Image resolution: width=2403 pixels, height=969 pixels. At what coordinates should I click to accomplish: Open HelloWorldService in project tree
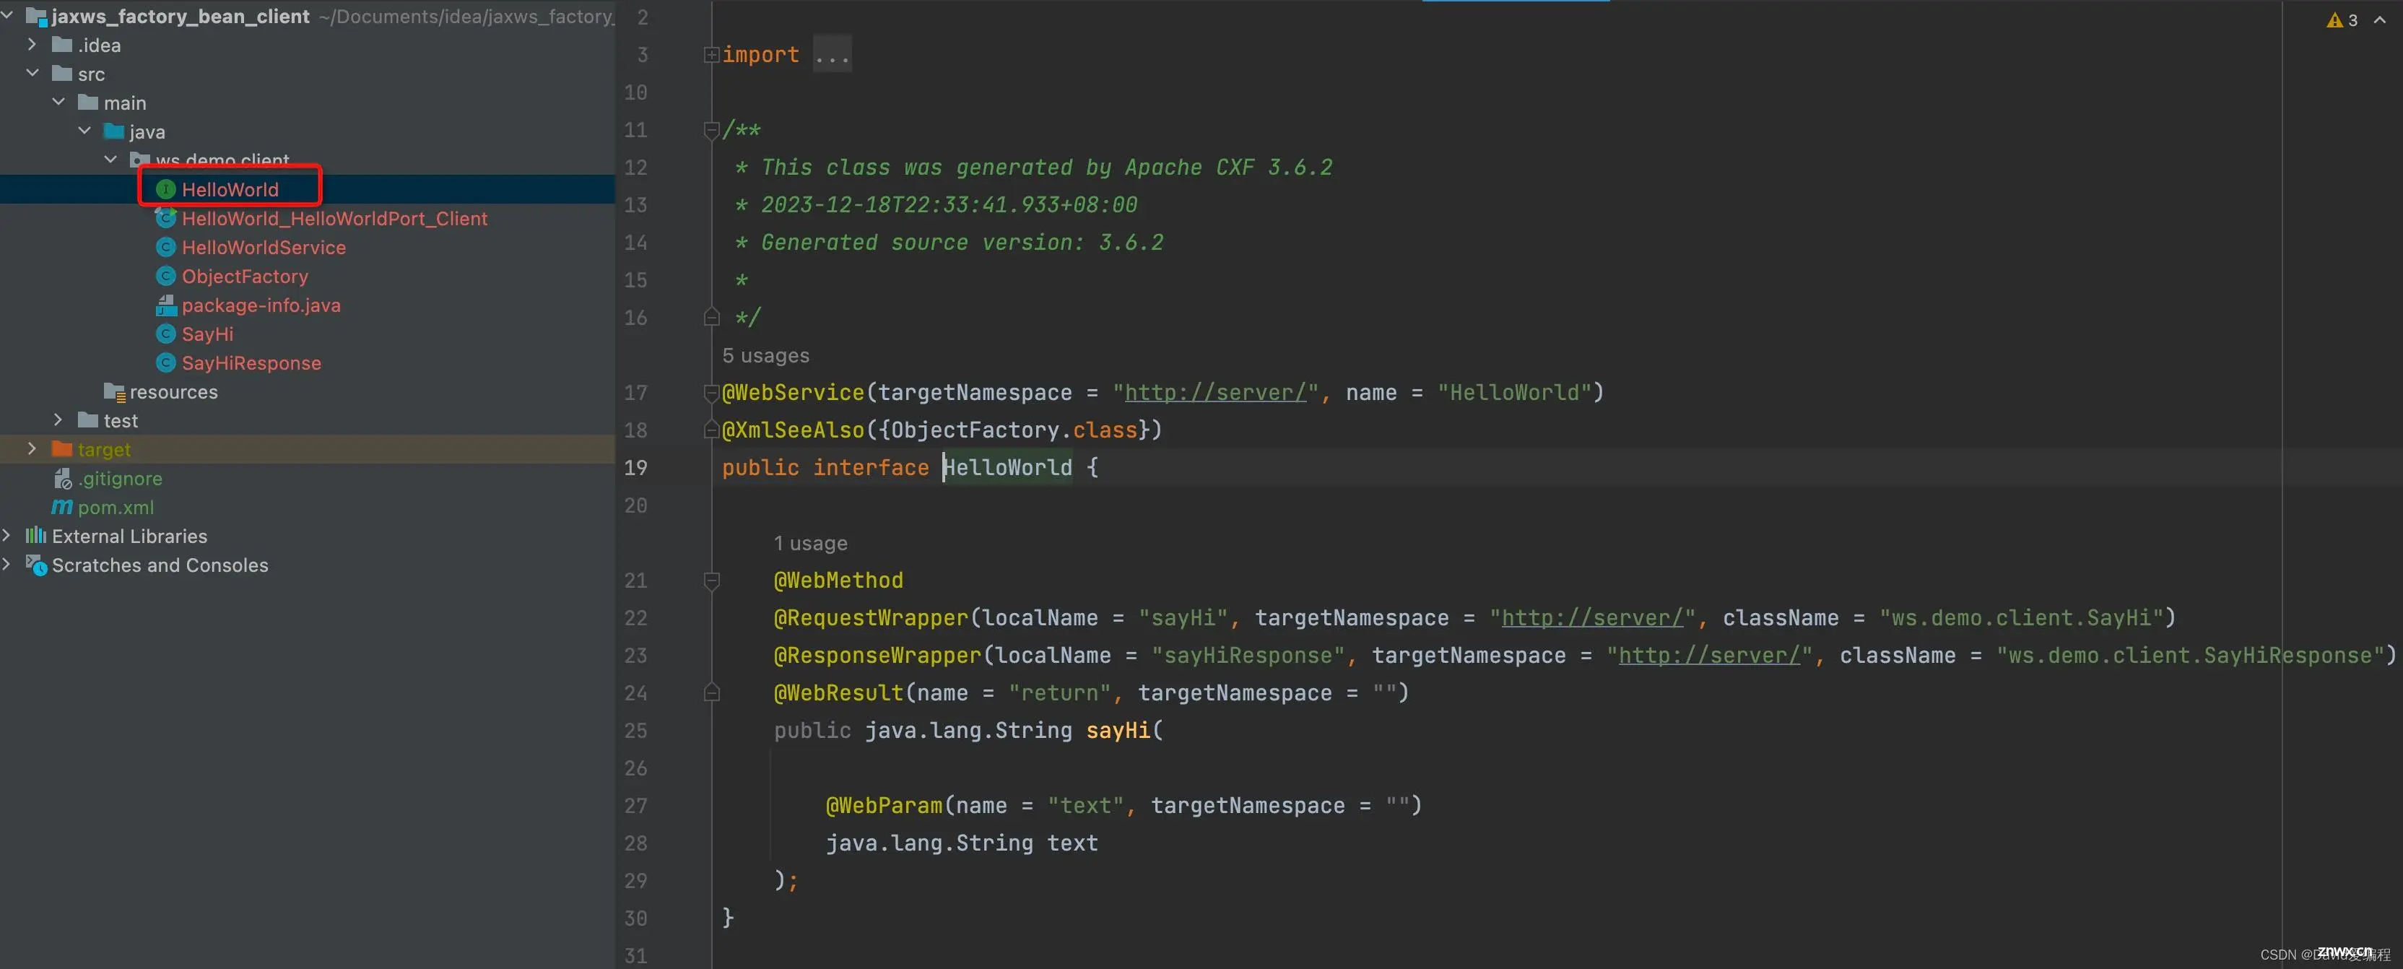coord(263,247)
